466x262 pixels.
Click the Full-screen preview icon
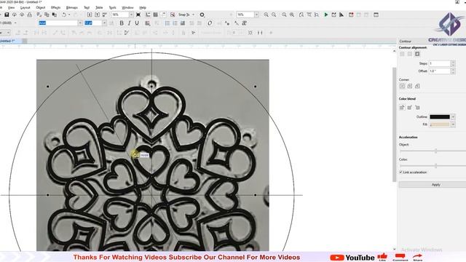138,15
